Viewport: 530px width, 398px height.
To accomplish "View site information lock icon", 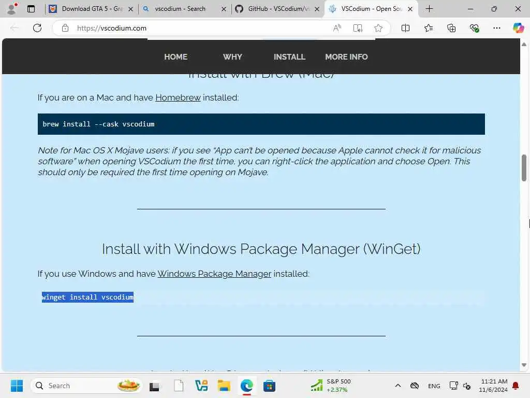I will click(x=65, y=28).
